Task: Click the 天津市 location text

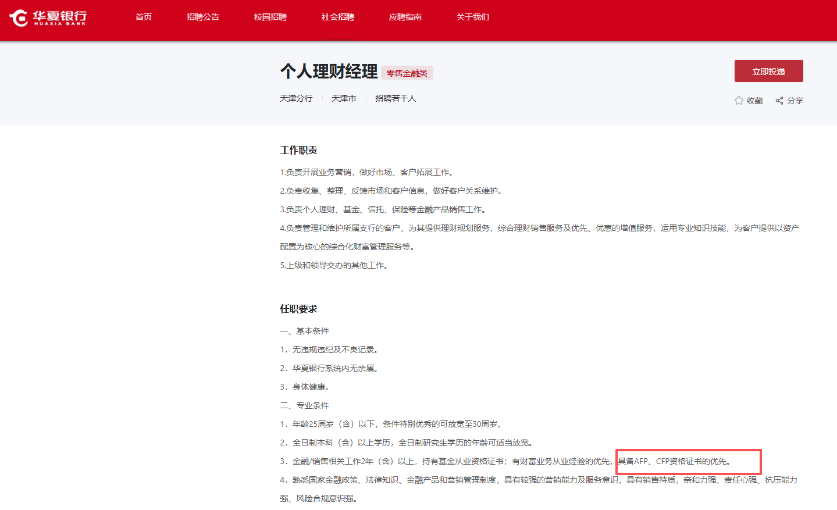Action: 344,98
